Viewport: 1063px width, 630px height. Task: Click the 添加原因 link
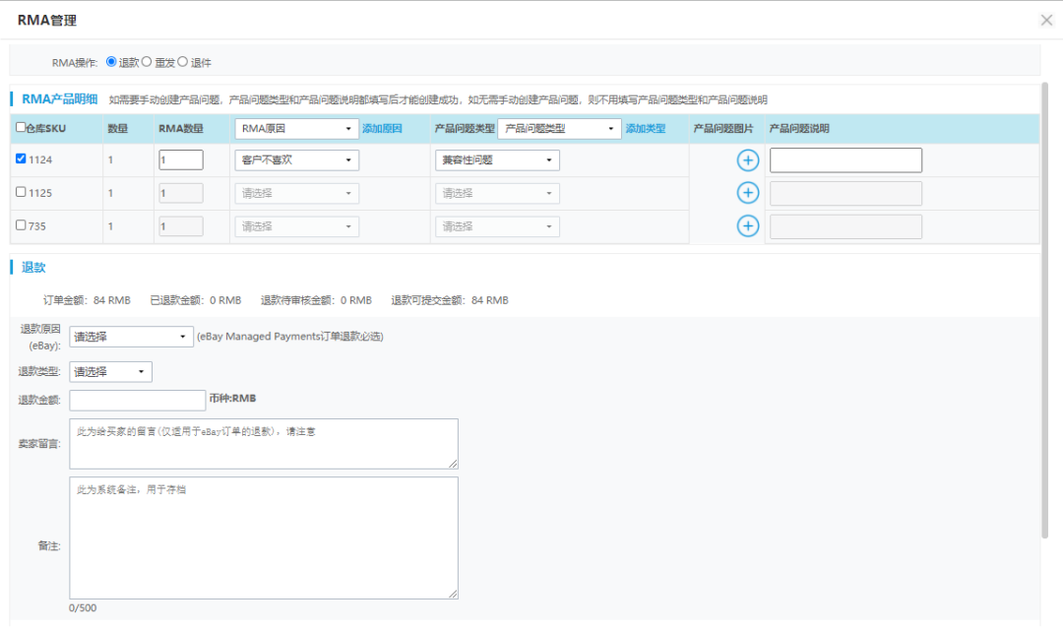coord(382,129)
